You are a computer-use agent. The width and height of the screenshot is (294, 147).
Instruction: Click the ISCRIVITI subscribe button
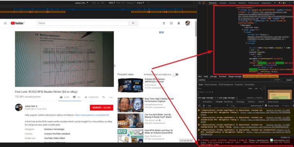coord(101,108)
